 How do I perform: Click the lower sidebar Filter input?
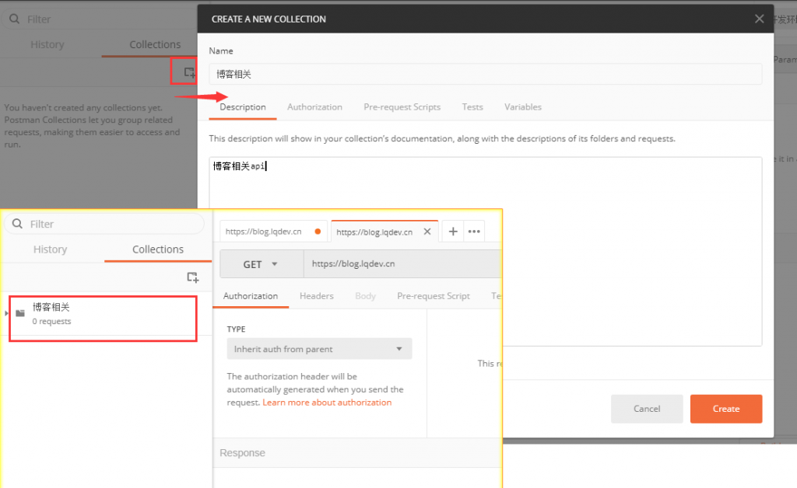104,224
